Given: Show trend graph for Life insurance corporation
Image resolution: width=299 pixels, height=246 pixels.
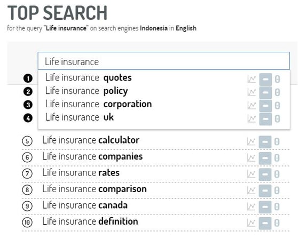Looking at the screenshot, I should point(251,106).
